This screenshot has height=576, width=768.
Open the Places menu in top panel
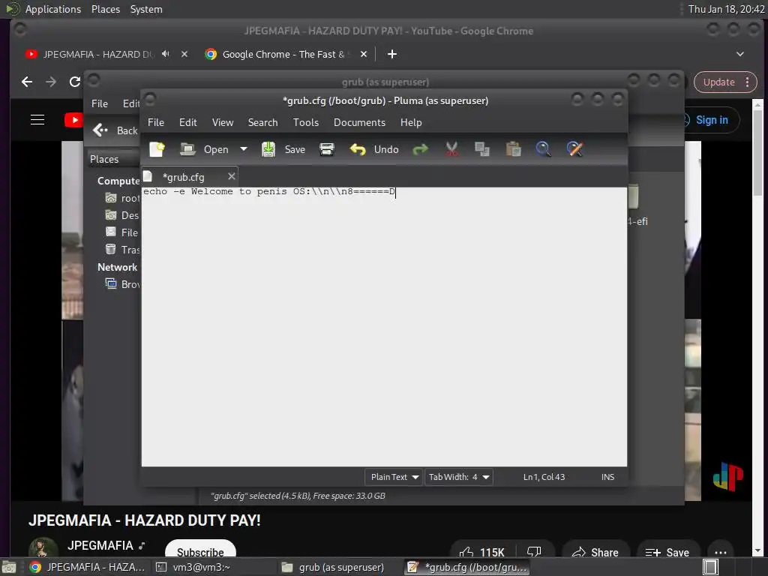105,9
